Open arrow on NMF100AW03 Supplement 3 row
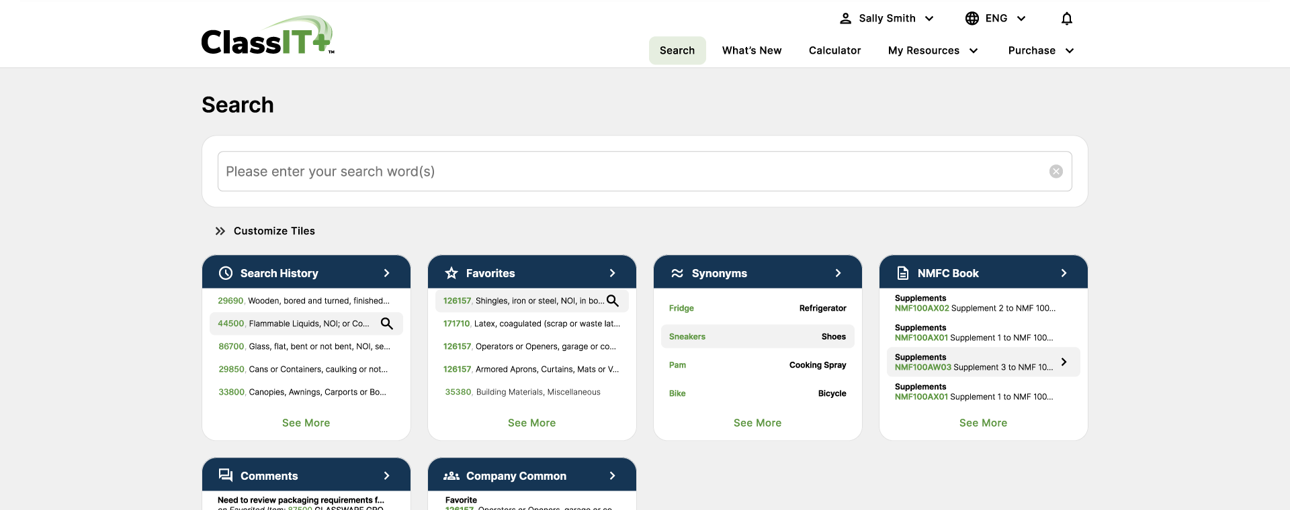1290x510 pixels. pos(1064,362)
